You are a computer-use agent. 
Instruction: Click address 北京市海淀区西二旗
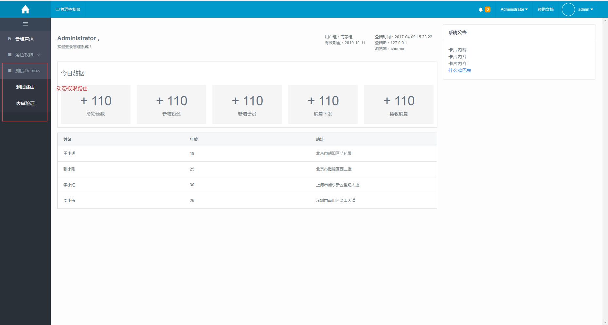[334, 169]
